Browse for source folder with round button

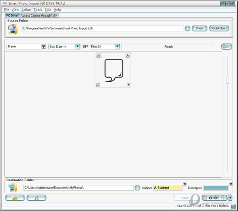[188, 29]
